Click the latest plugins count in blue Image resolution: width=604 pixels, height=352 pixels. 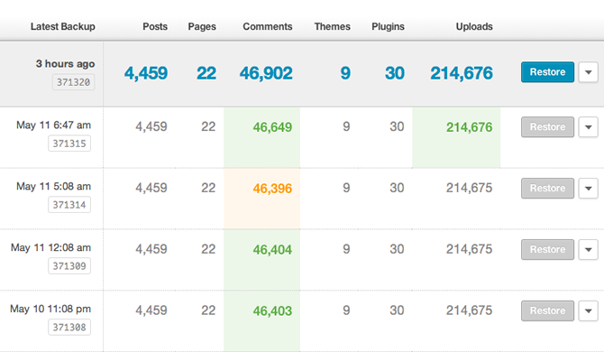pos(395,73)
